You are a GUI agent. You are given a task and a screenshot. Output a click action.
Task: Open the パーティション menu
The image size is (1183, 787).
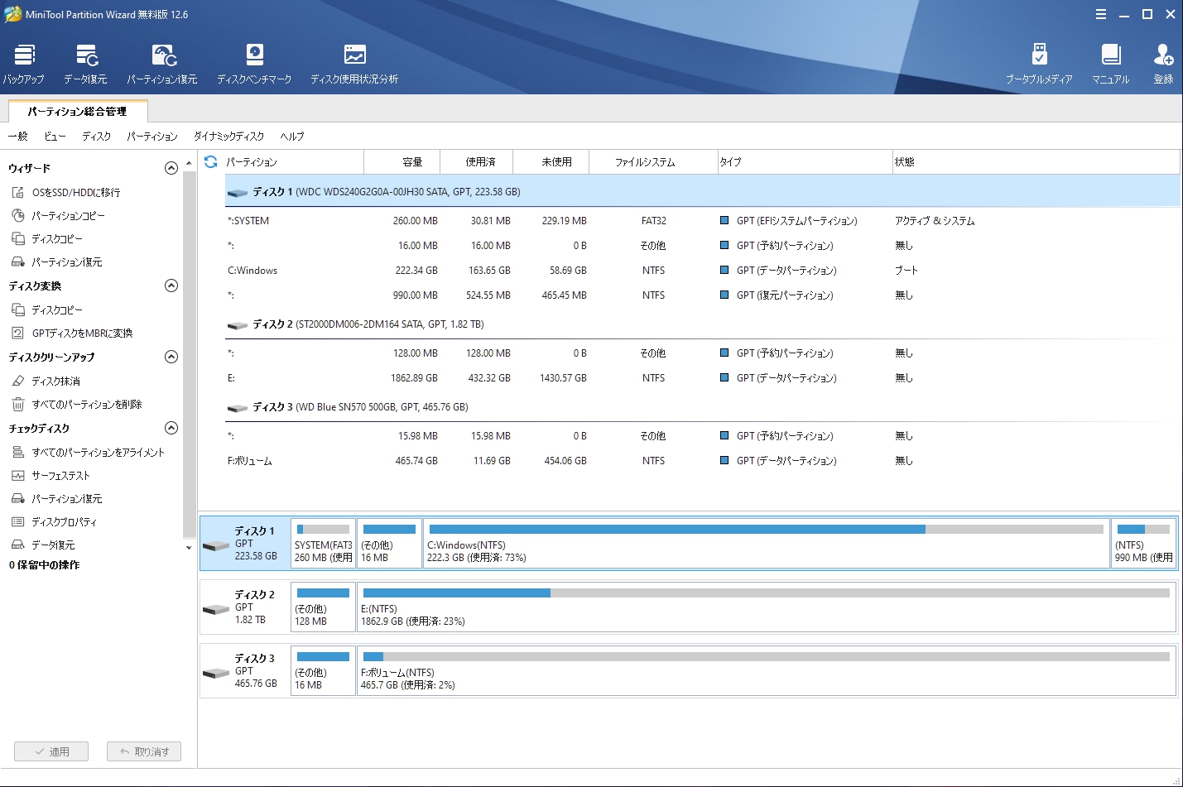(x=152, y=137)
